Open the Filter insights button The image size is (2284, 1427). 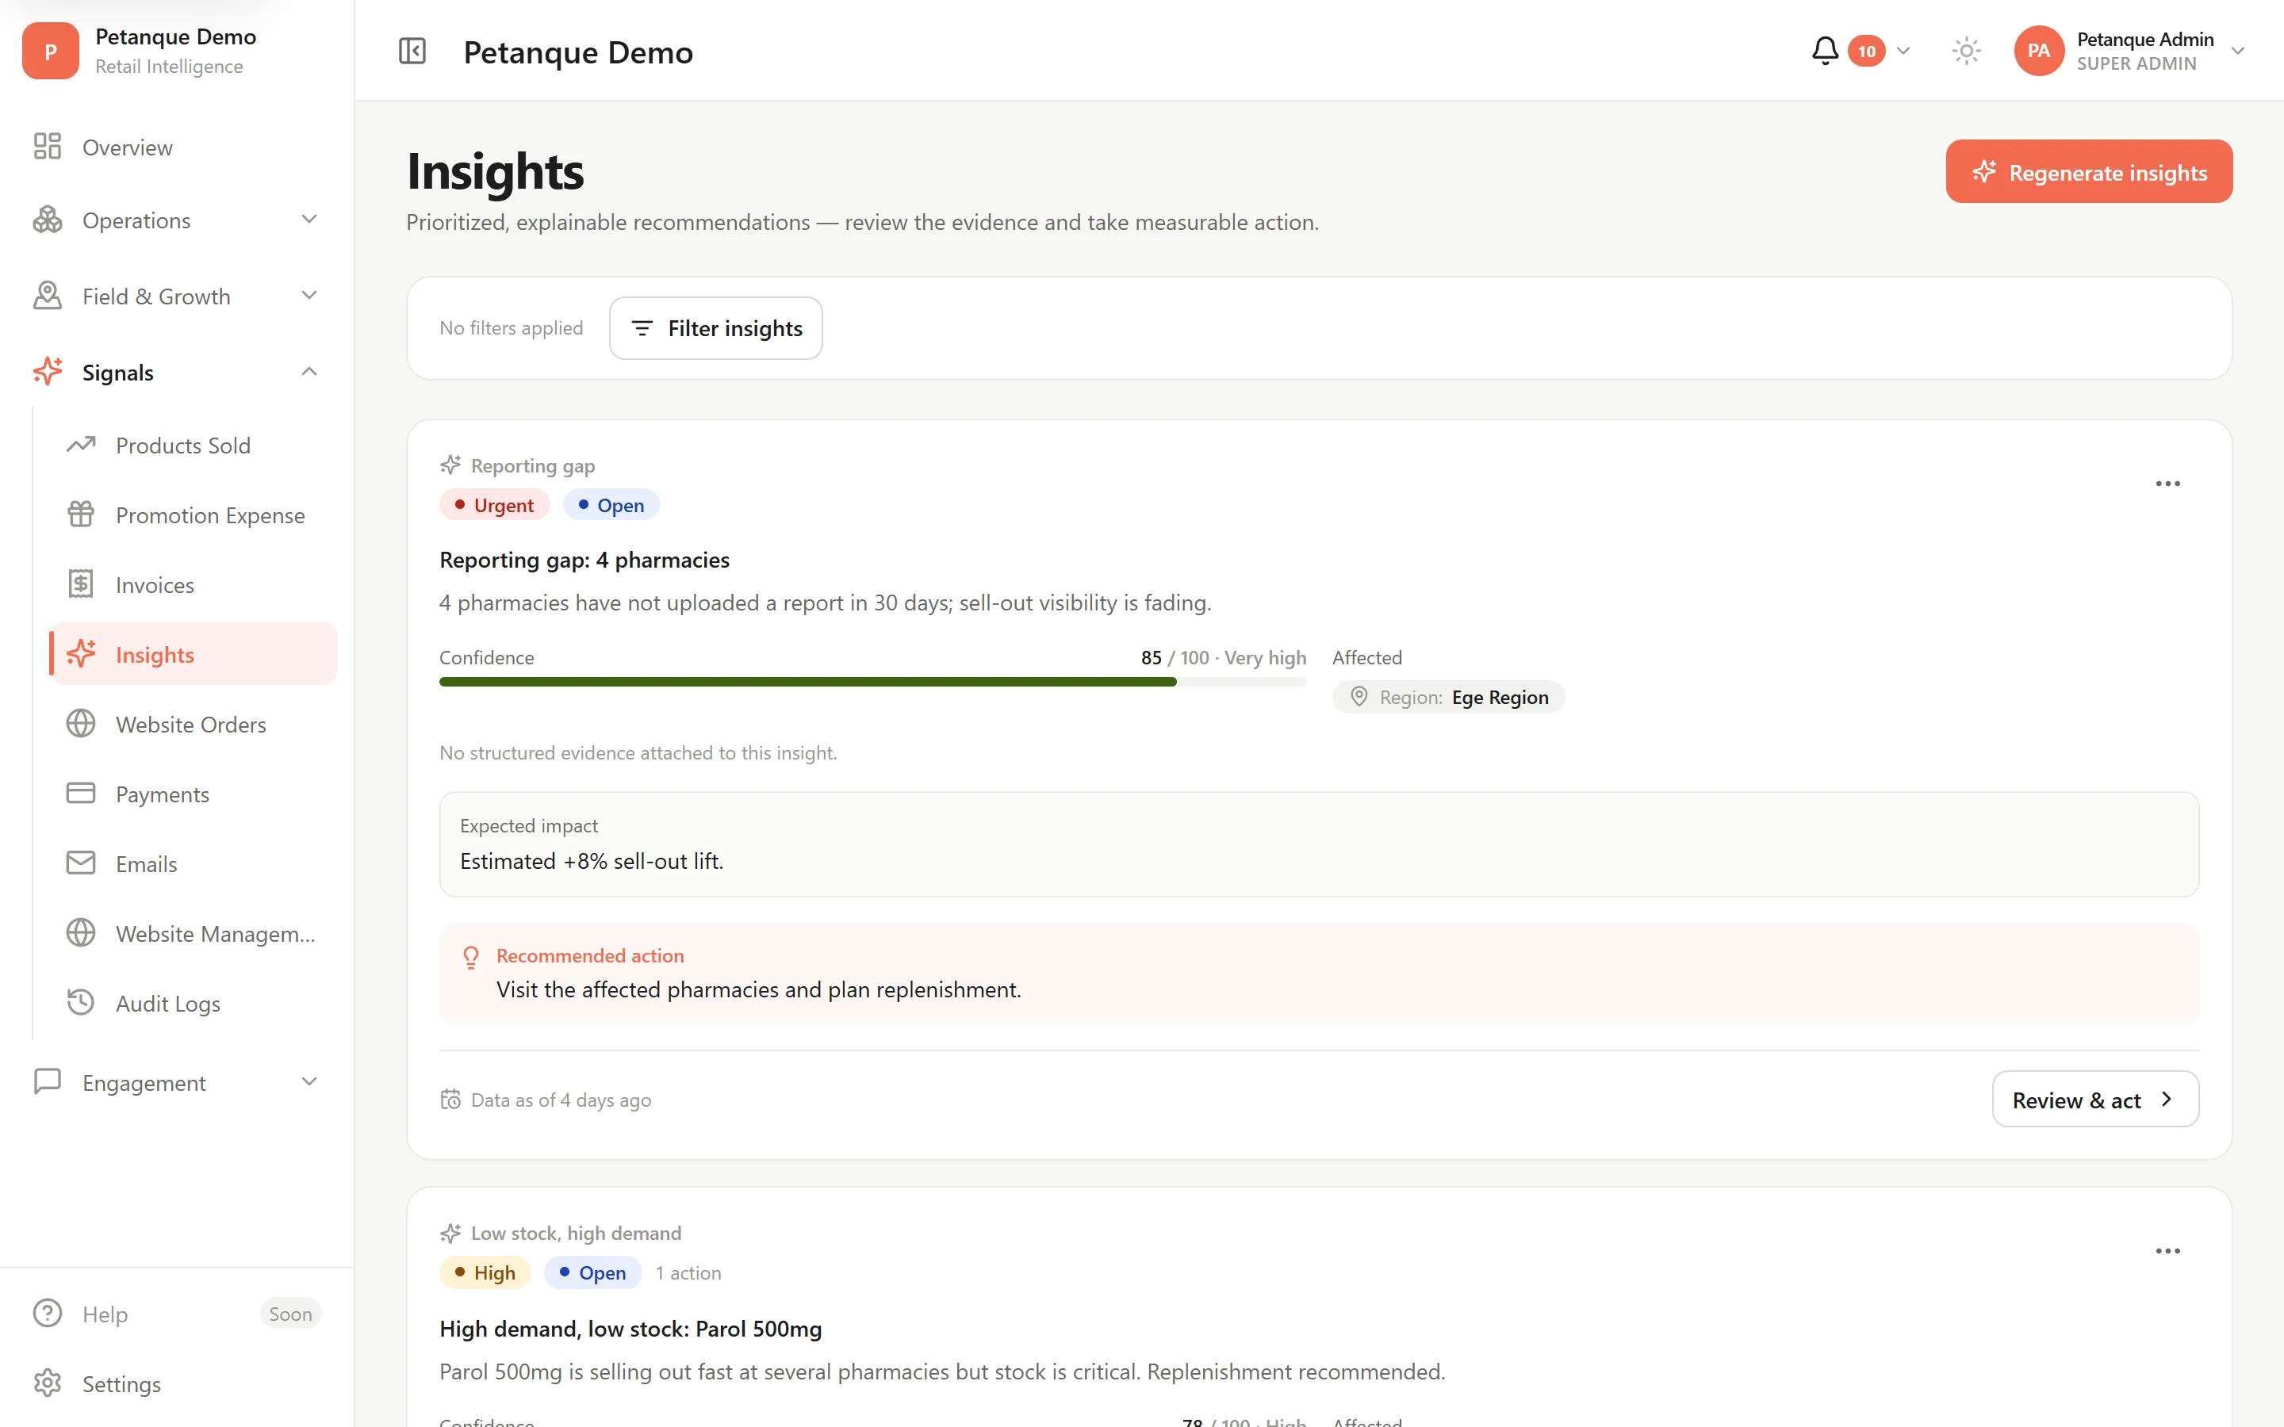pos(715,328)
